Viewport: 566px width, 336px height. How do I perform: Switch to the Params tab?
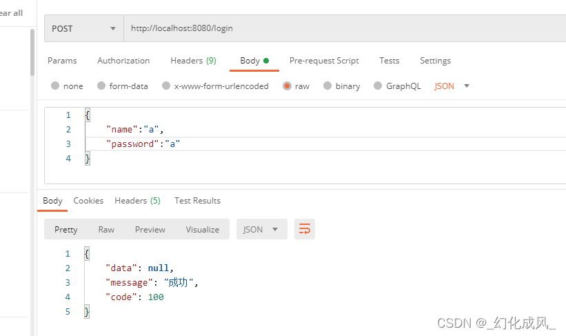point(62,61)
